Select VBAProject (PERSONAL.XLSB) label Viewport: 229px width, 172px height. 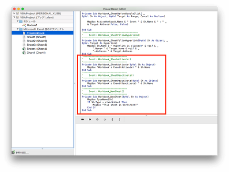[41, 13]
